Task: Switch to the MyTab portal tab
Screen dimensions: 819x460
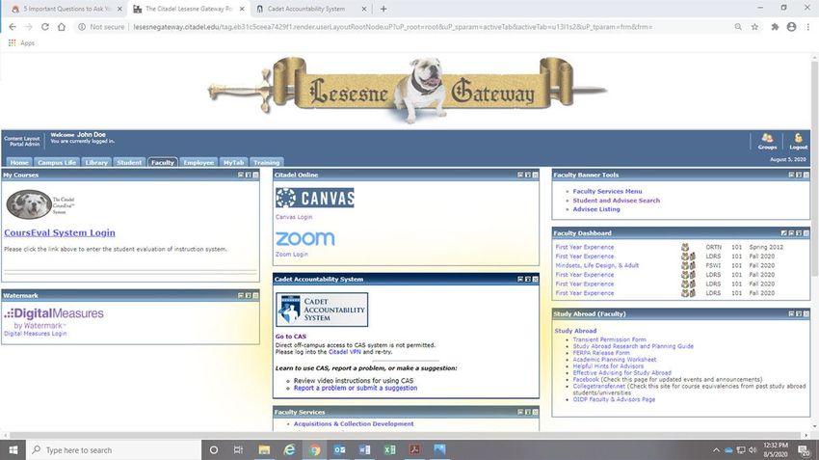Action: coord(233,163)
